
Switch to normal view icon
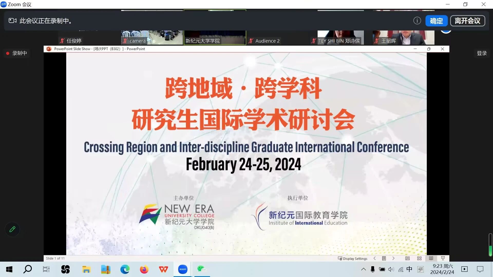pos(407,258)
